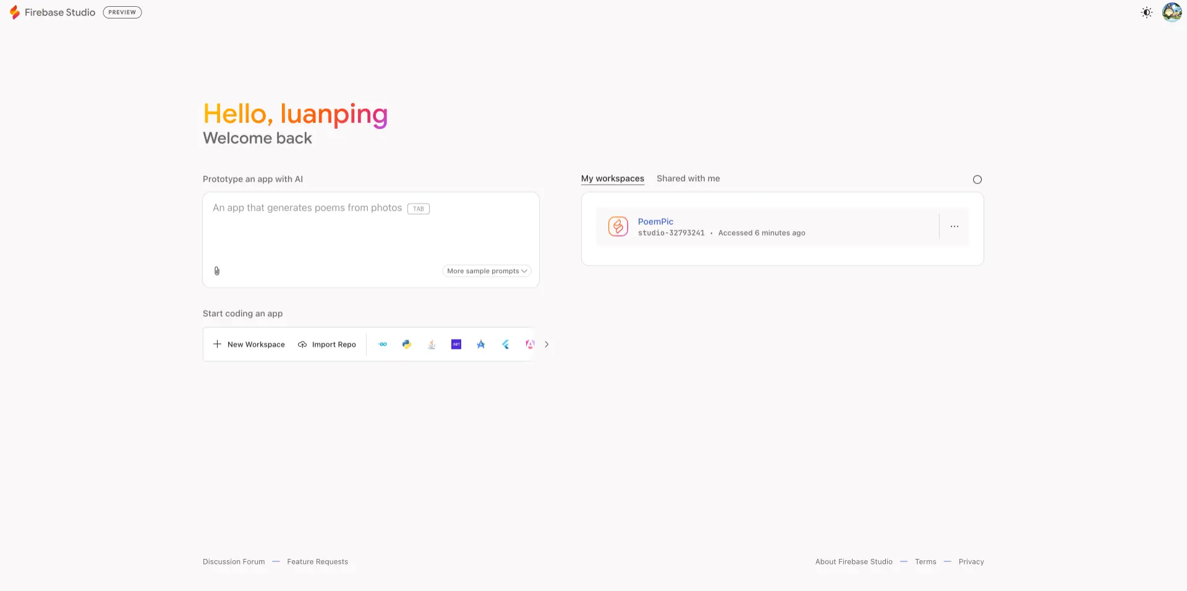The image size is (1187, 591).
Task: Pick the .NET template
Action: click(x=456, y=344)
